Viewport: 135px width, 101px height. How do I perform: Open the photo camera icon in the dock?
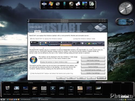(x=85, y=4)
